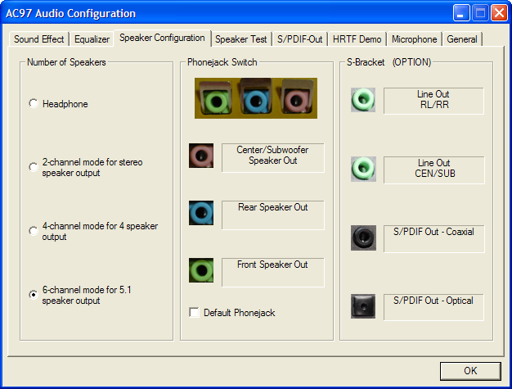This screenshot has height=389, width=512.
Task: Go to the Speaker Test tab
Action: (x=241, y=39)
